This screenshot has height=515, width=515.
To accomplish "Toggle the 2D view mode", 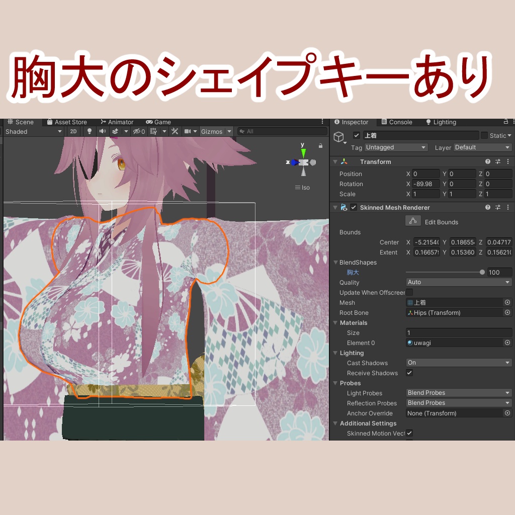I will (73, 131).
